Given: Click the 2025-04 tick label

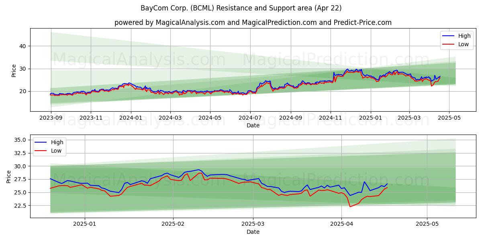Looking at the screenshot, I should coord(342,224).
